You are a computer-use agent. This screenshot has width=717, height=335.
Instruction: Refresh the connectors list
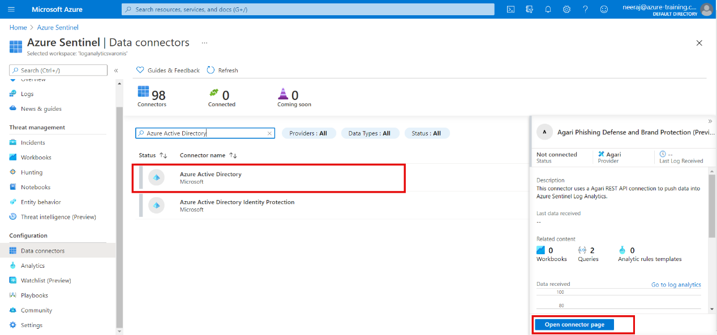pos(222,70)
